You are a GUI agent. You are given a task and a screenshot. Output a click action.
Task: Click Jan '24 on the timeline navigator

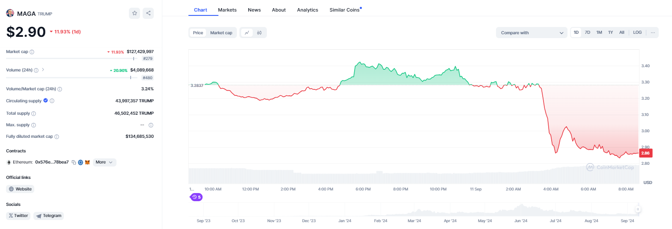(345, 221)
